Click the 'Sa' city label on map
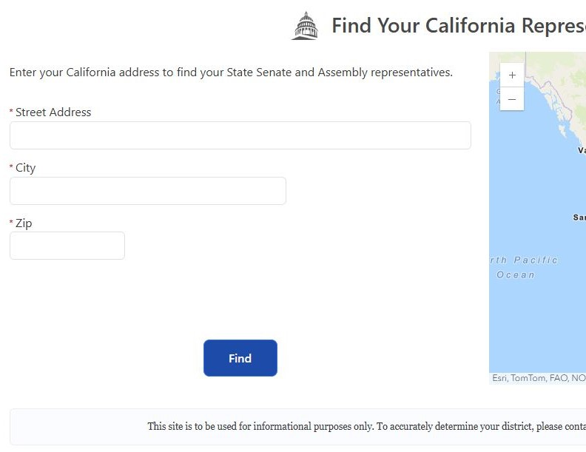The image size is (586, 452). pyautogui.click(x=579, y=217)
